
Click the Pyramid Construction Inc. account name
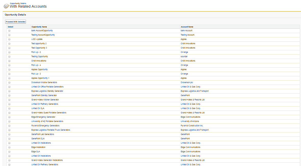192,126
